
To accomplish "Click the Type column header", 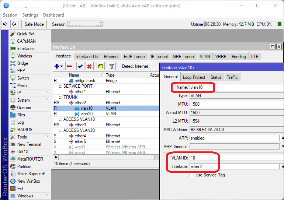I will (x=127, y=75).
